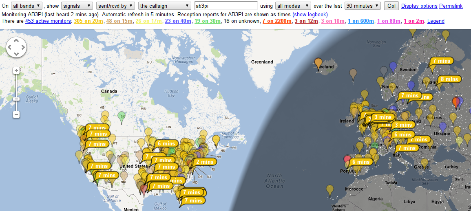Pan the map right with the arrow control

[23, 47]
